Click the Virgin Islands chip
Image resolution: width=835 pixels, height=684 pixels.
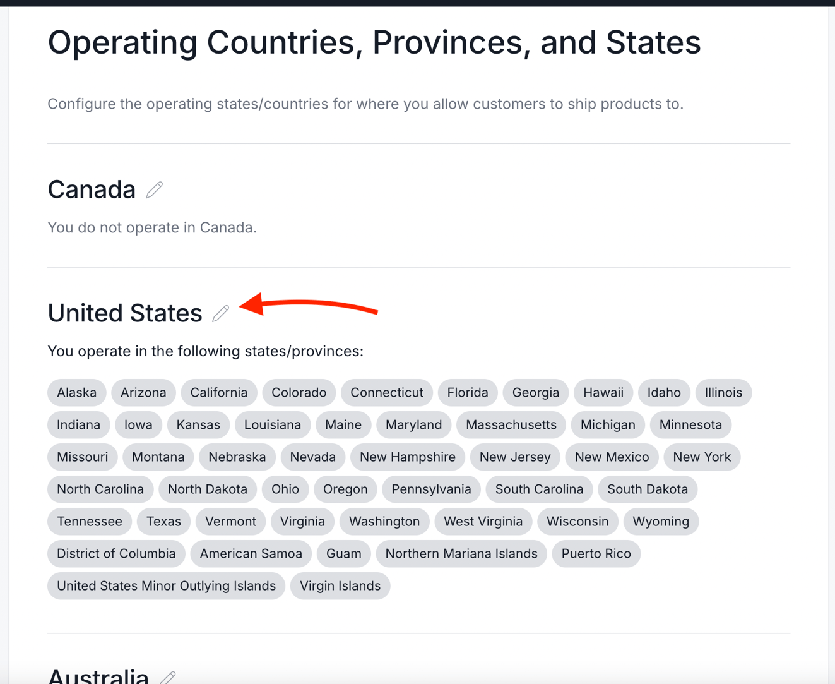(340, 585)
